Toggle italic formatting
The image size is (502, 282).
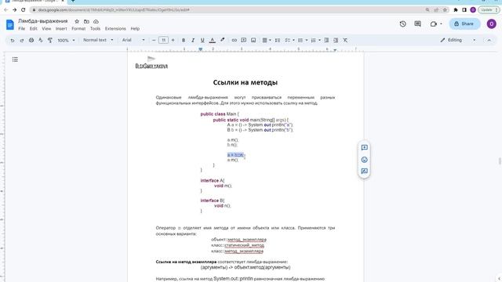[193, 40]
